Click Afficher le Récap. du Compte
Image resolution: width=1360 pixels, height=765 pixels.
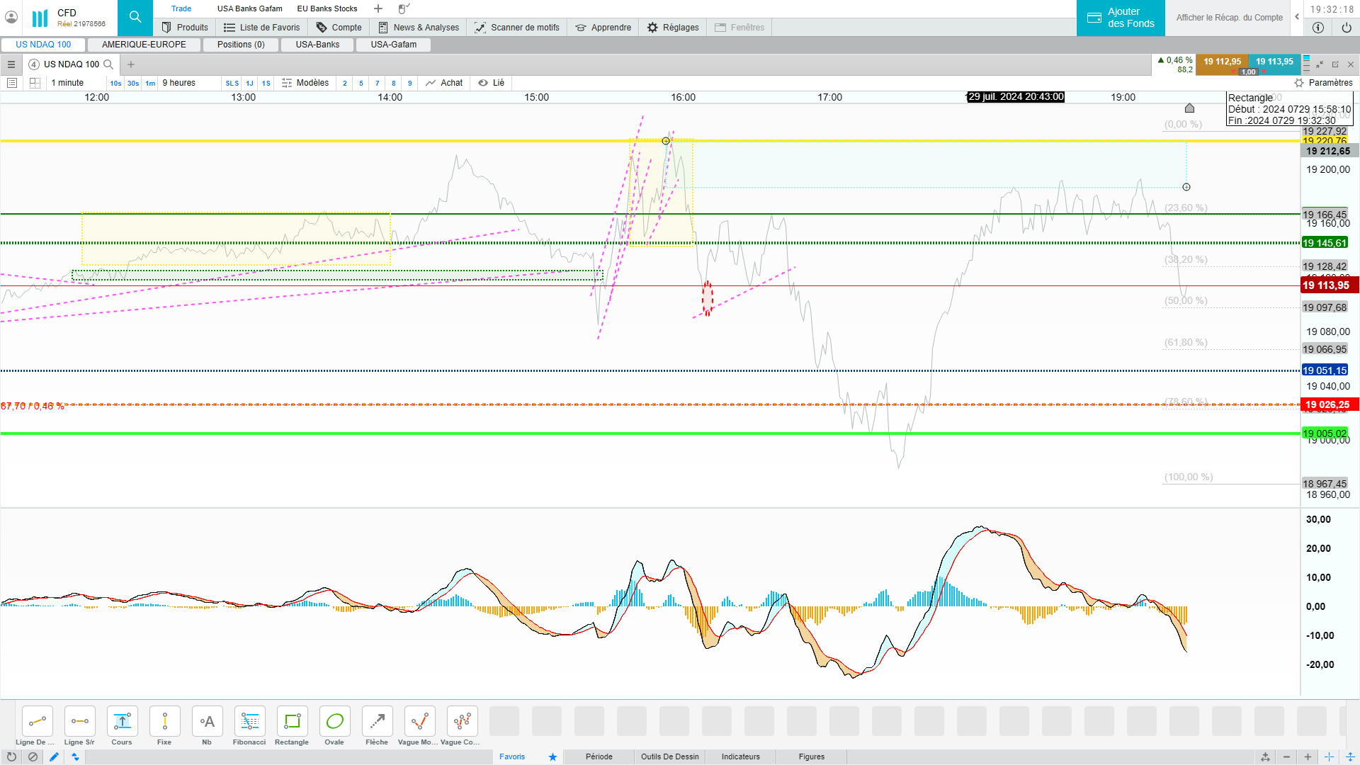(1229, 18)
